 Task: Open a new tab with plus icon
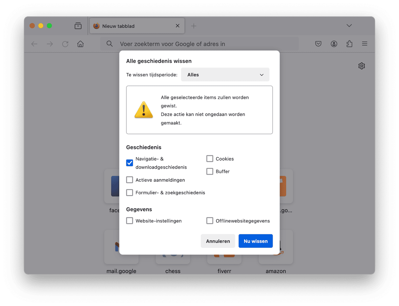(194, 26)
